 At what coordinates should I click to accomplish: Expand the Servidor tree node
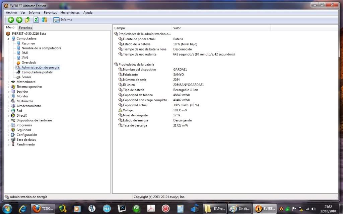pos(8,92)
